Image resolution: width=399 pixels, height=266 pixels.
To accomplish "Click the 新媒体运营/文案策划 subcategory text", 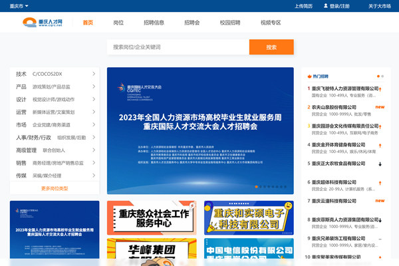I will [53, 112].
